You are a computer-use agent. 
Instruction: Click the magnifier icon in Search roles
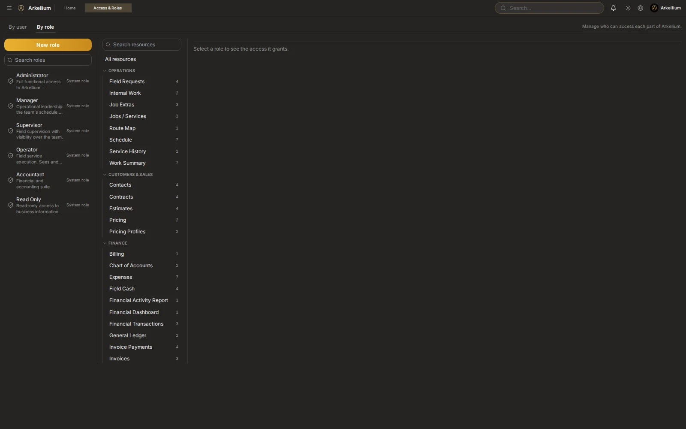tap(10, 60)
